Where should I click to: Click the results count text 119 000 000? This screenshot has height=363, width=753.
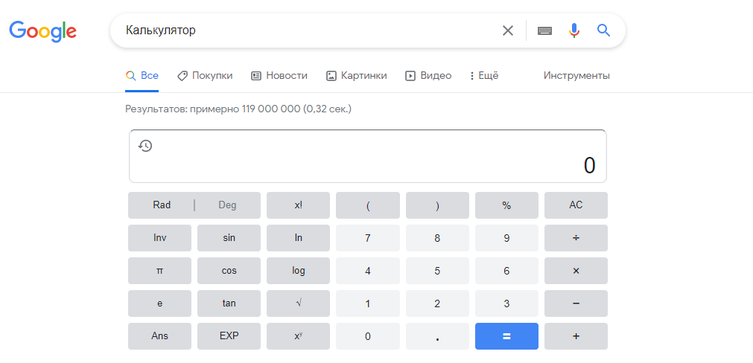pos(271,109)
